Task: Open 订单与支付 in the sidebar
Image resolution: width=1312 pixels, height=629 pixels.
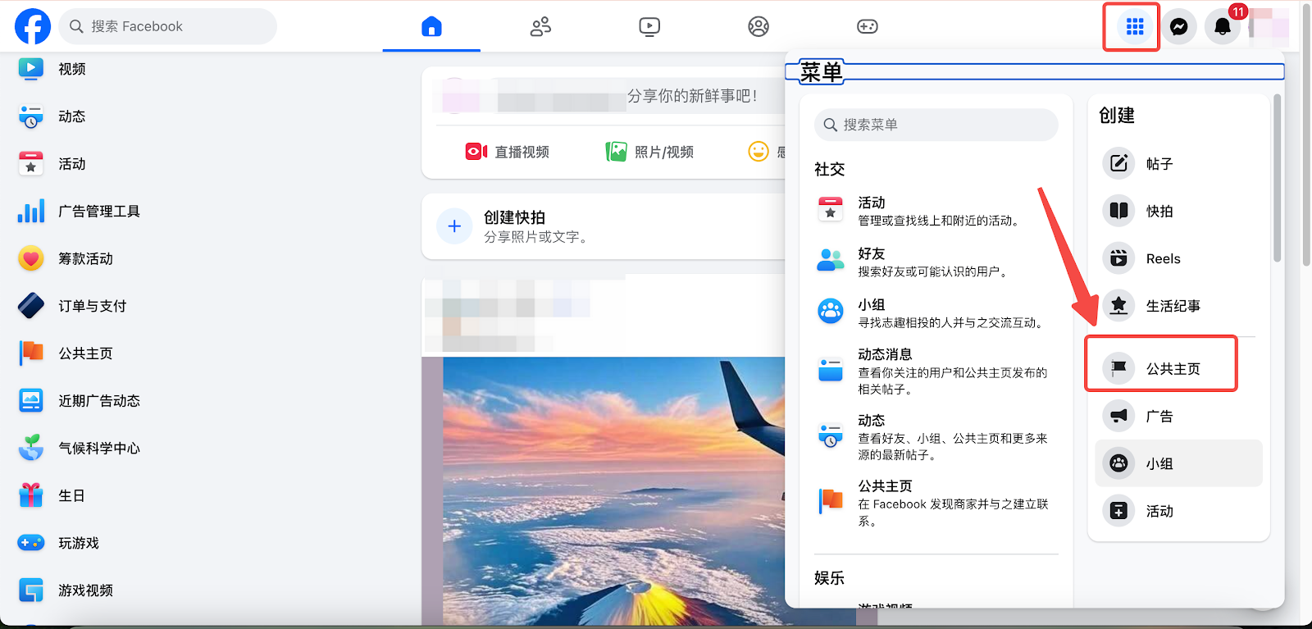Action: 93,306
